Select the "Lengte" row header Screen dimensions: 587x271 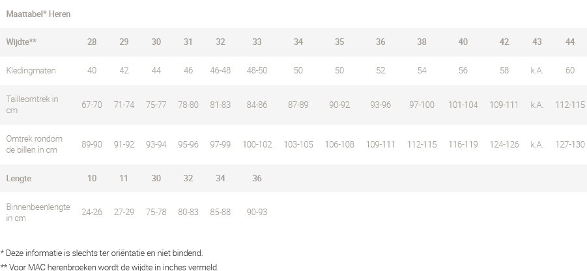click(x=19, y=179)
